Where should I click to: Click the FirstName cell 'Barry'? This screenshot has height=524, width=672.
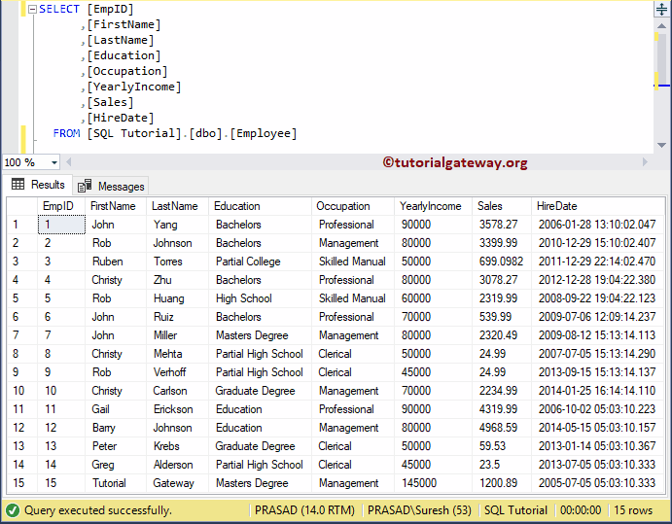[116, 428]
